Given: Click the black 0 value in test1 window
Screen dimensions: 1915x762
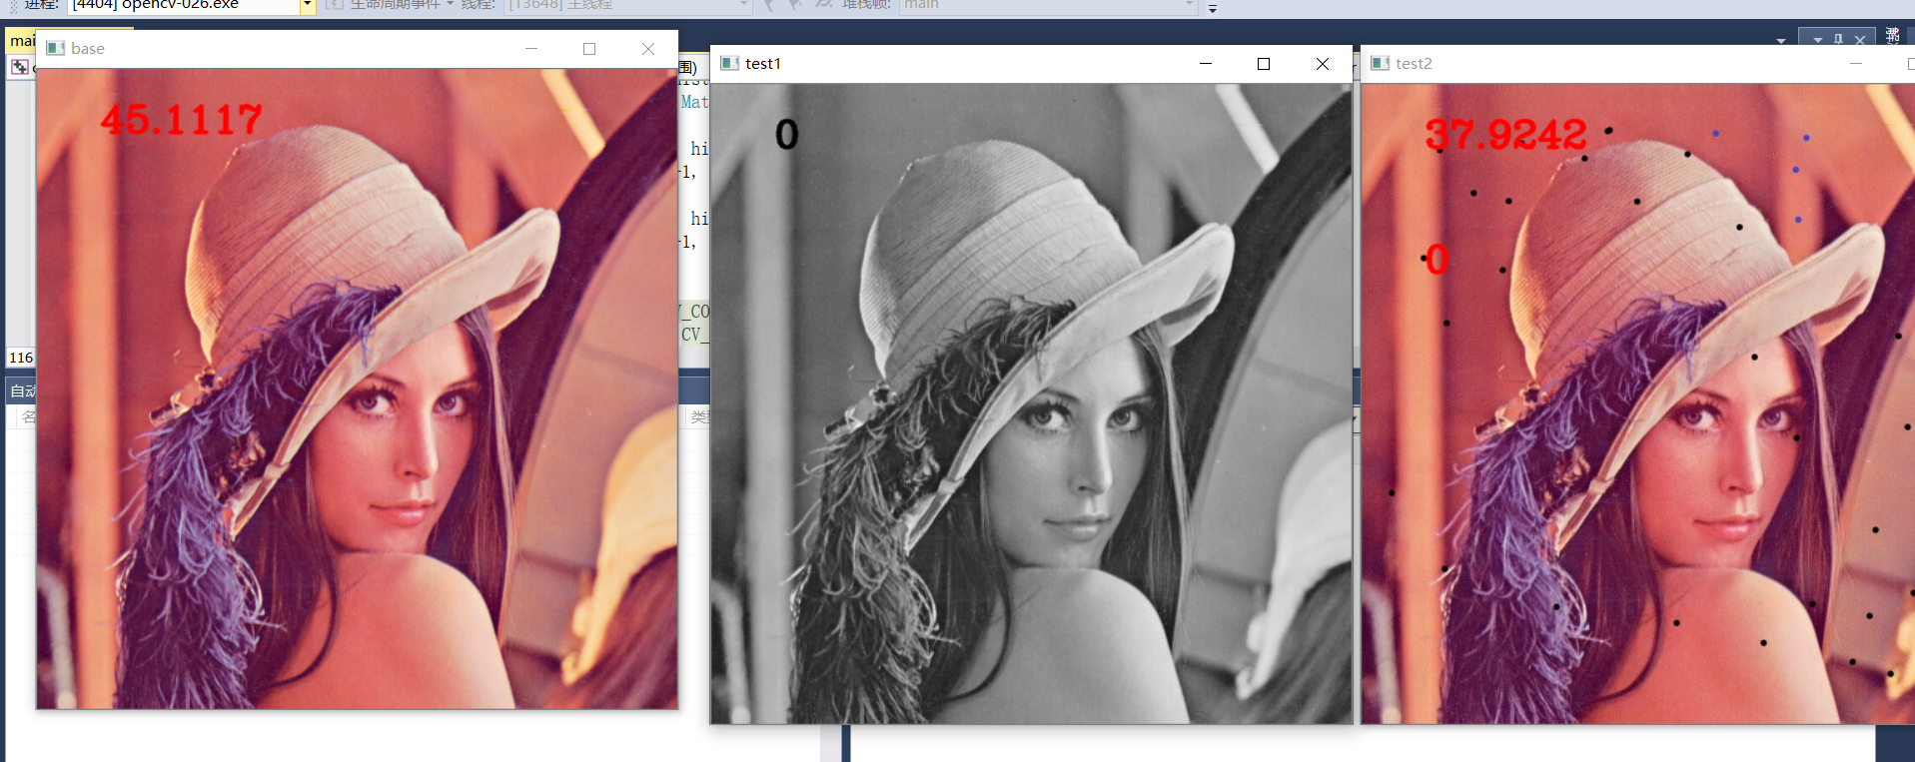Looking at the screenshot, I should click(x=787, y=135).
